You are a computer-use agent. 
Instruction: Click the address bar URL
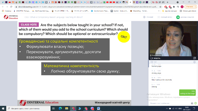(x=88, y=7)
